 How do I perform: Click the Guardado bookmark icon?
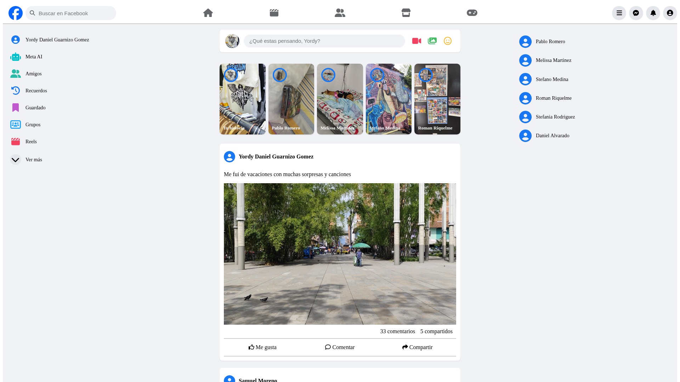tap(16, 108)
